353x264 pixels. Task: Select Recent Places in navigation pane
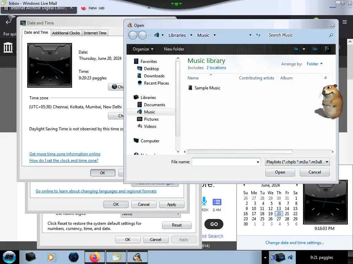(x=156, y=83)
